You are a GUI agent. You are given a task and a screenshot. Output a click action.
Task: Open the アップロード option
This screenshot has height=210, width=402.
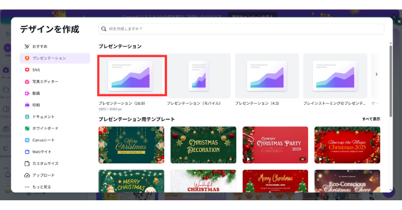[x=55, y=175]
